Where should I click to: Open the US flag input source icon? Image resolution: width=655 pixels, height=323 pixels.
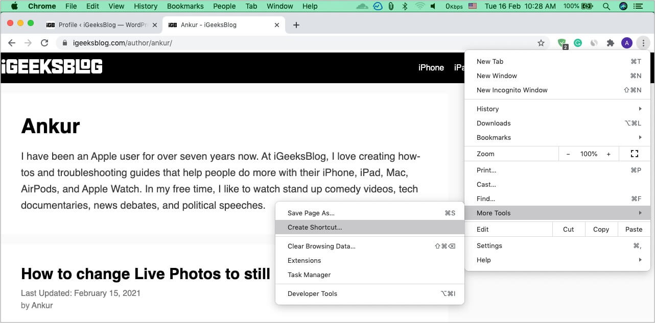(x=473, y=6)
